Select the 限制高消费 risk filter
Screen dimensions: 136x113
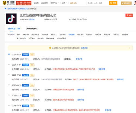click(50, 38)
